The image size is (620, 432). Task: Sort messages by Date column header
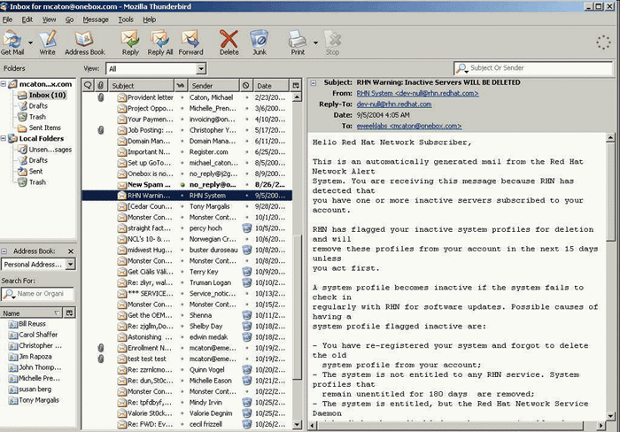271,85
